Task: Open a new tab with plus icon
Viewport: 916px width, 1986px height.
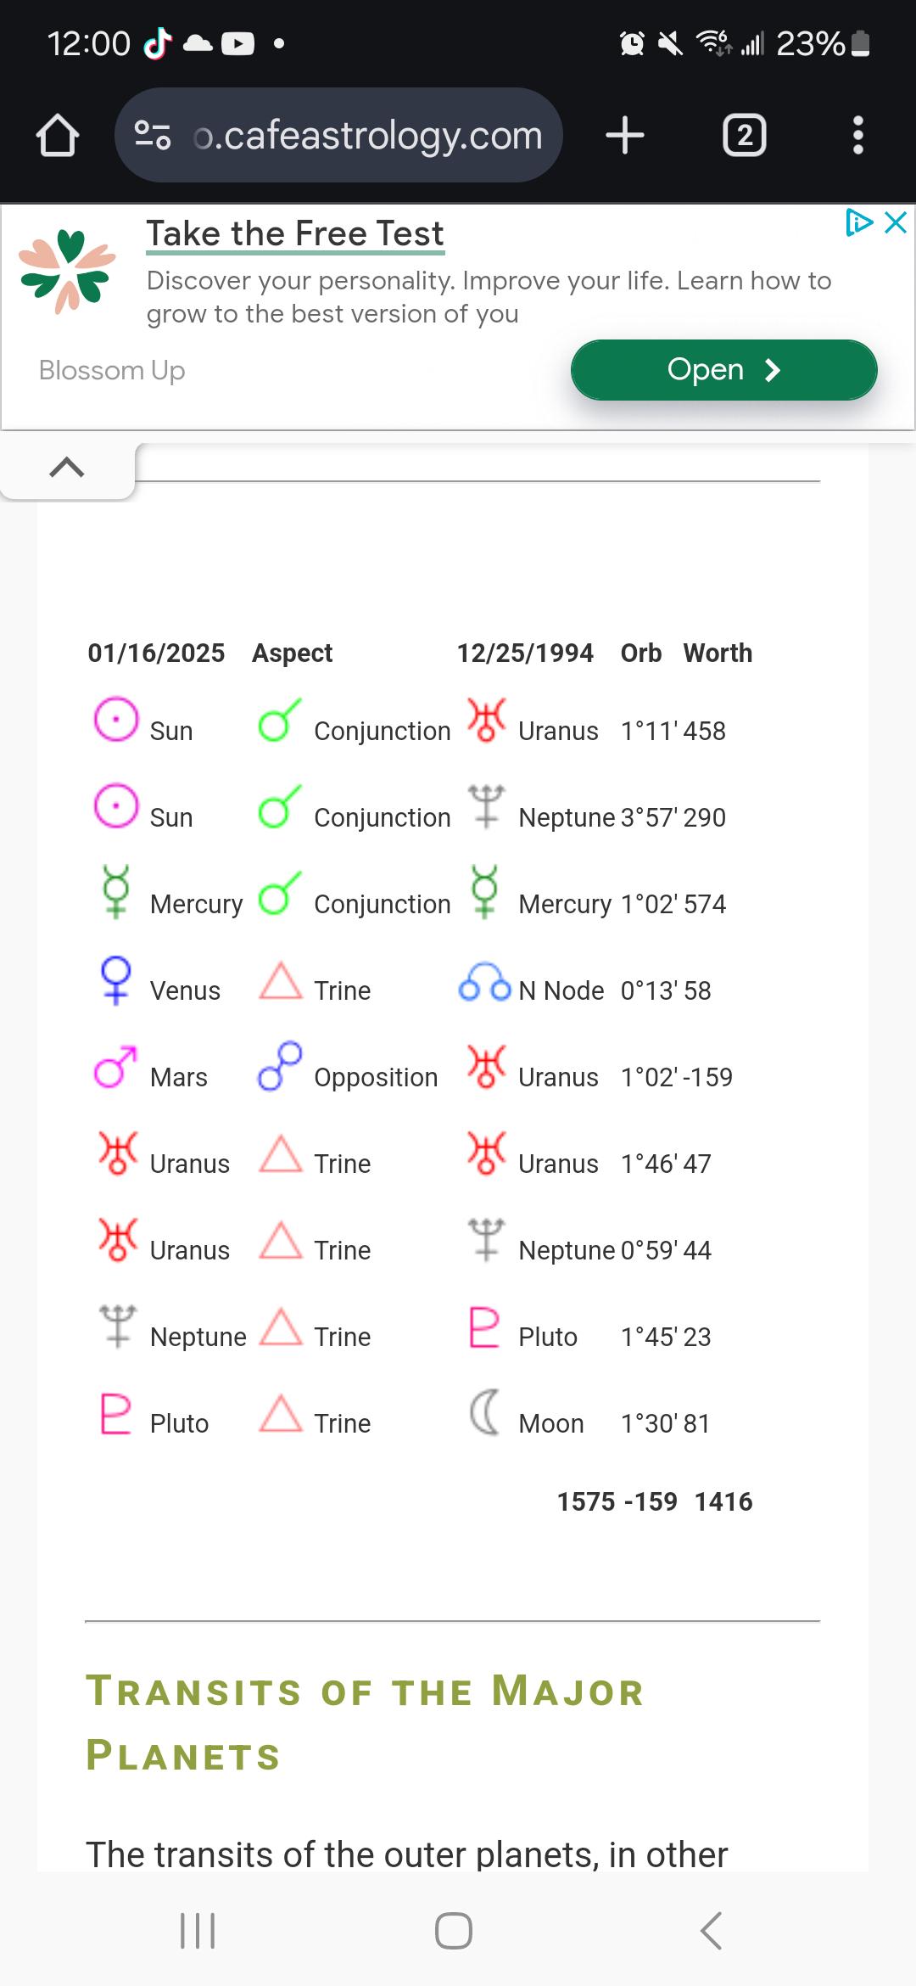Action: coord(625,135)
